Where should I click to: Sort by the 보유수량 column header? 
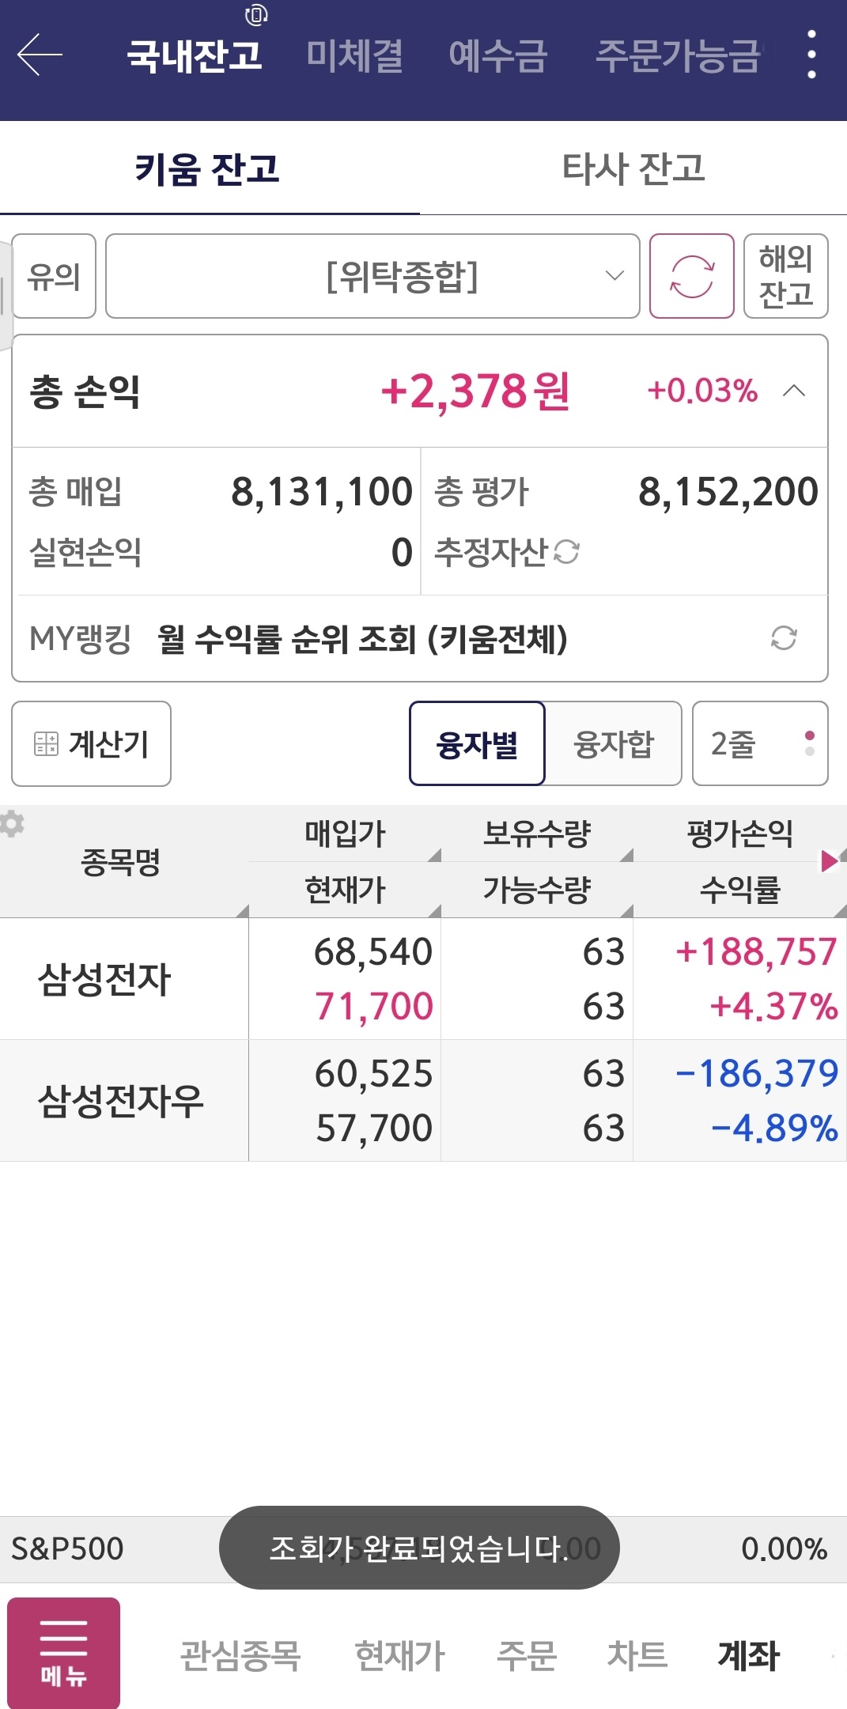coord(537,834)
